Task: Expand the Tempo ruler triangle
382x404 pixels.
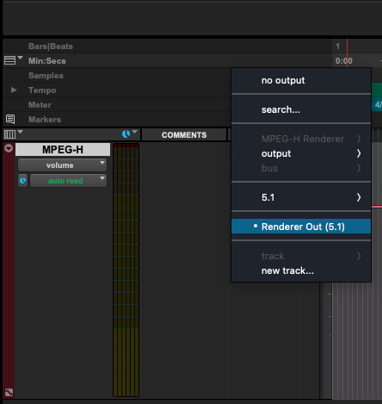Action: pos(14,90)
